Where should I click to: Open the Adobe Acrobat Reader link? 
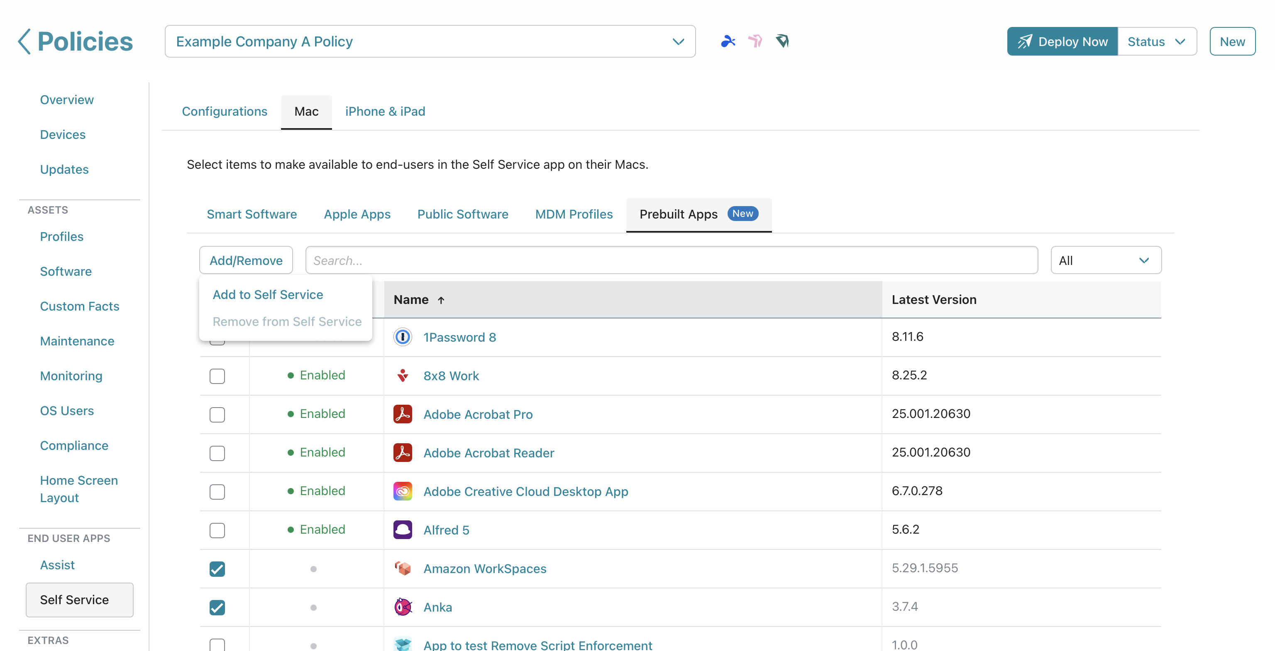click(489, 453)
